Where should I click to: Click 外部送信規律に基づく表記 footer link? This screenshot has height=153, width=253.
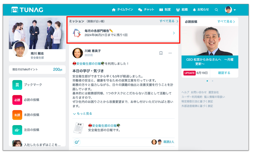tap(197, 106)
